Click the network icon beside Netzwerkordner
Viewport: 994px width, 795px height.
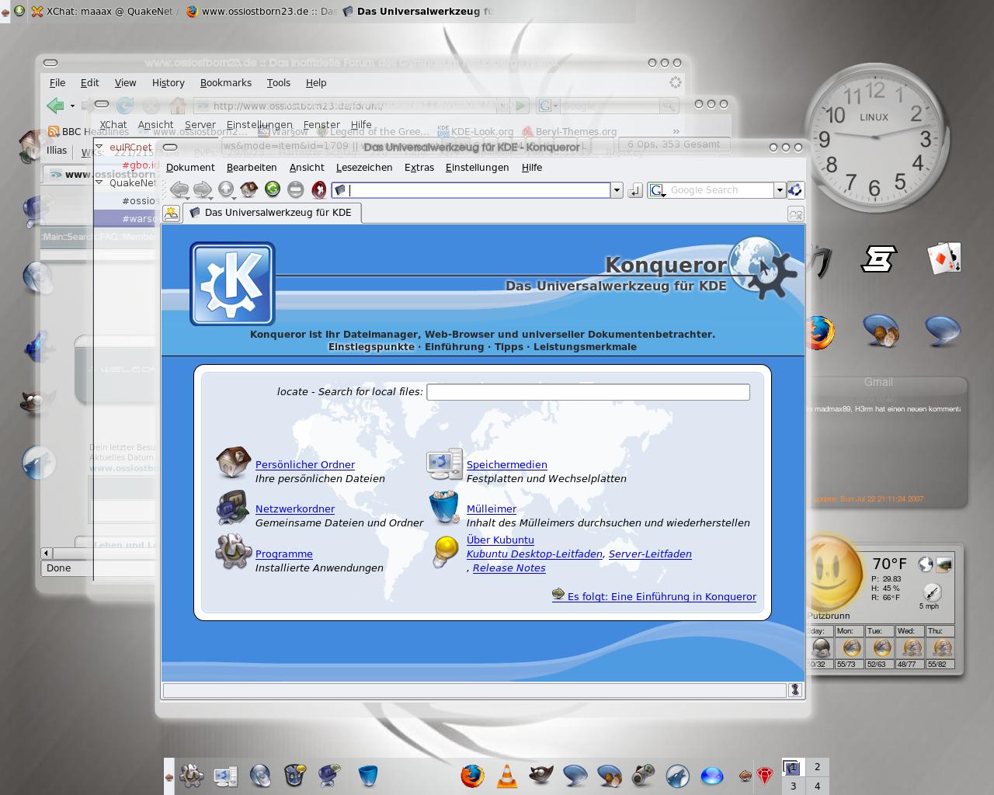point(233,509)
